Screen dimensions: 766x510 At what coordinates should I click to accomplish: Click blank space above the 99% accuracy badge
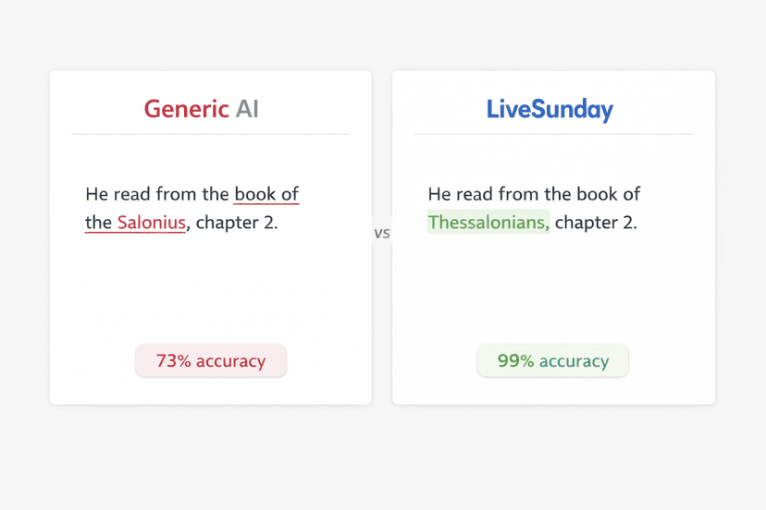553,296
